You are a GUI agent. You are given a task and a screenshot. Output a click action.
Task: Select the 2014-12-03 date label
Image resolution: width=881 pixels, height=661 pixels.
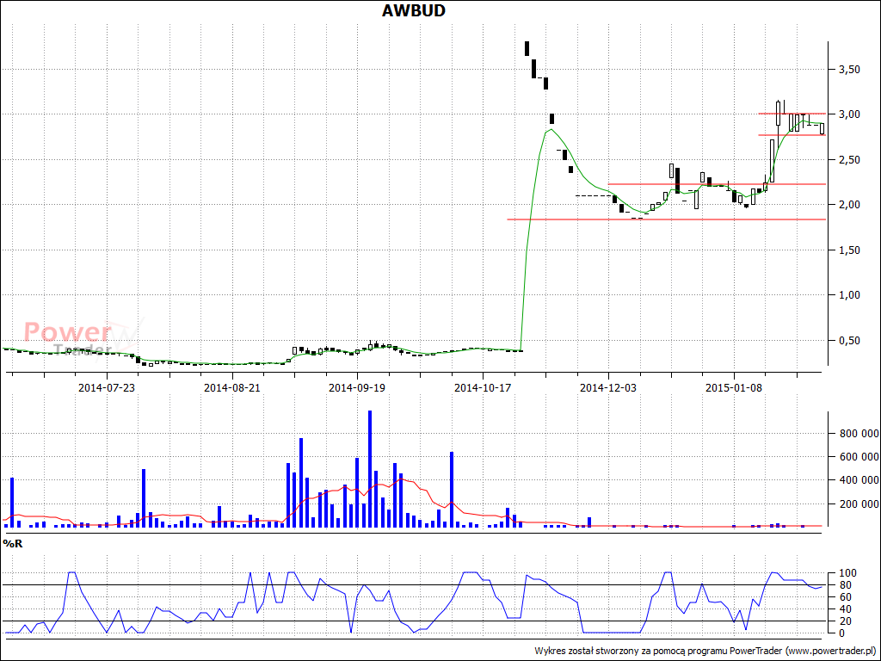[x=608, y=387]
